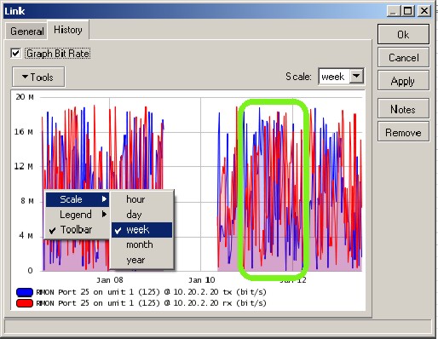Minimize the Link window

click(394, 11)
